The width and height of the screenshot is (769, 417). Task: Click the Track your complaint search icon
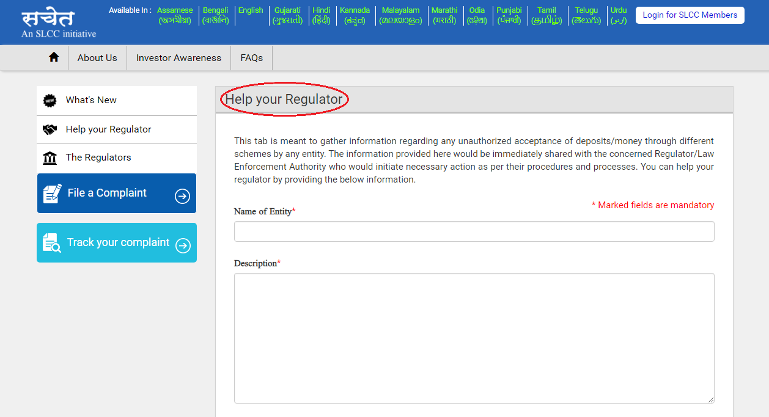click(52, 243)
